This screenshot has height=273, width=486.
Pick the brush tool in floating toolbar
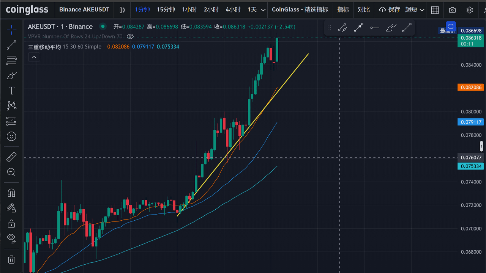pyautogui.click(x=391, y=28)
